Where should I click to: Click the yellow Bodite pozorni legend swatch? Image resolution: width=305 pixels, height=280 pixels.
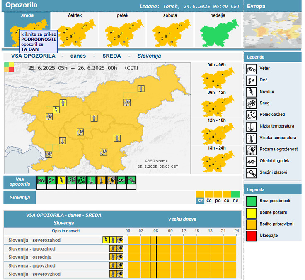[x=251, y=213]
